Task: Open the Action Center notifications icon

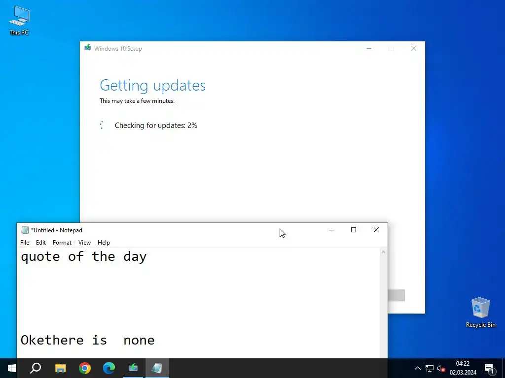Action: point(489,368)
